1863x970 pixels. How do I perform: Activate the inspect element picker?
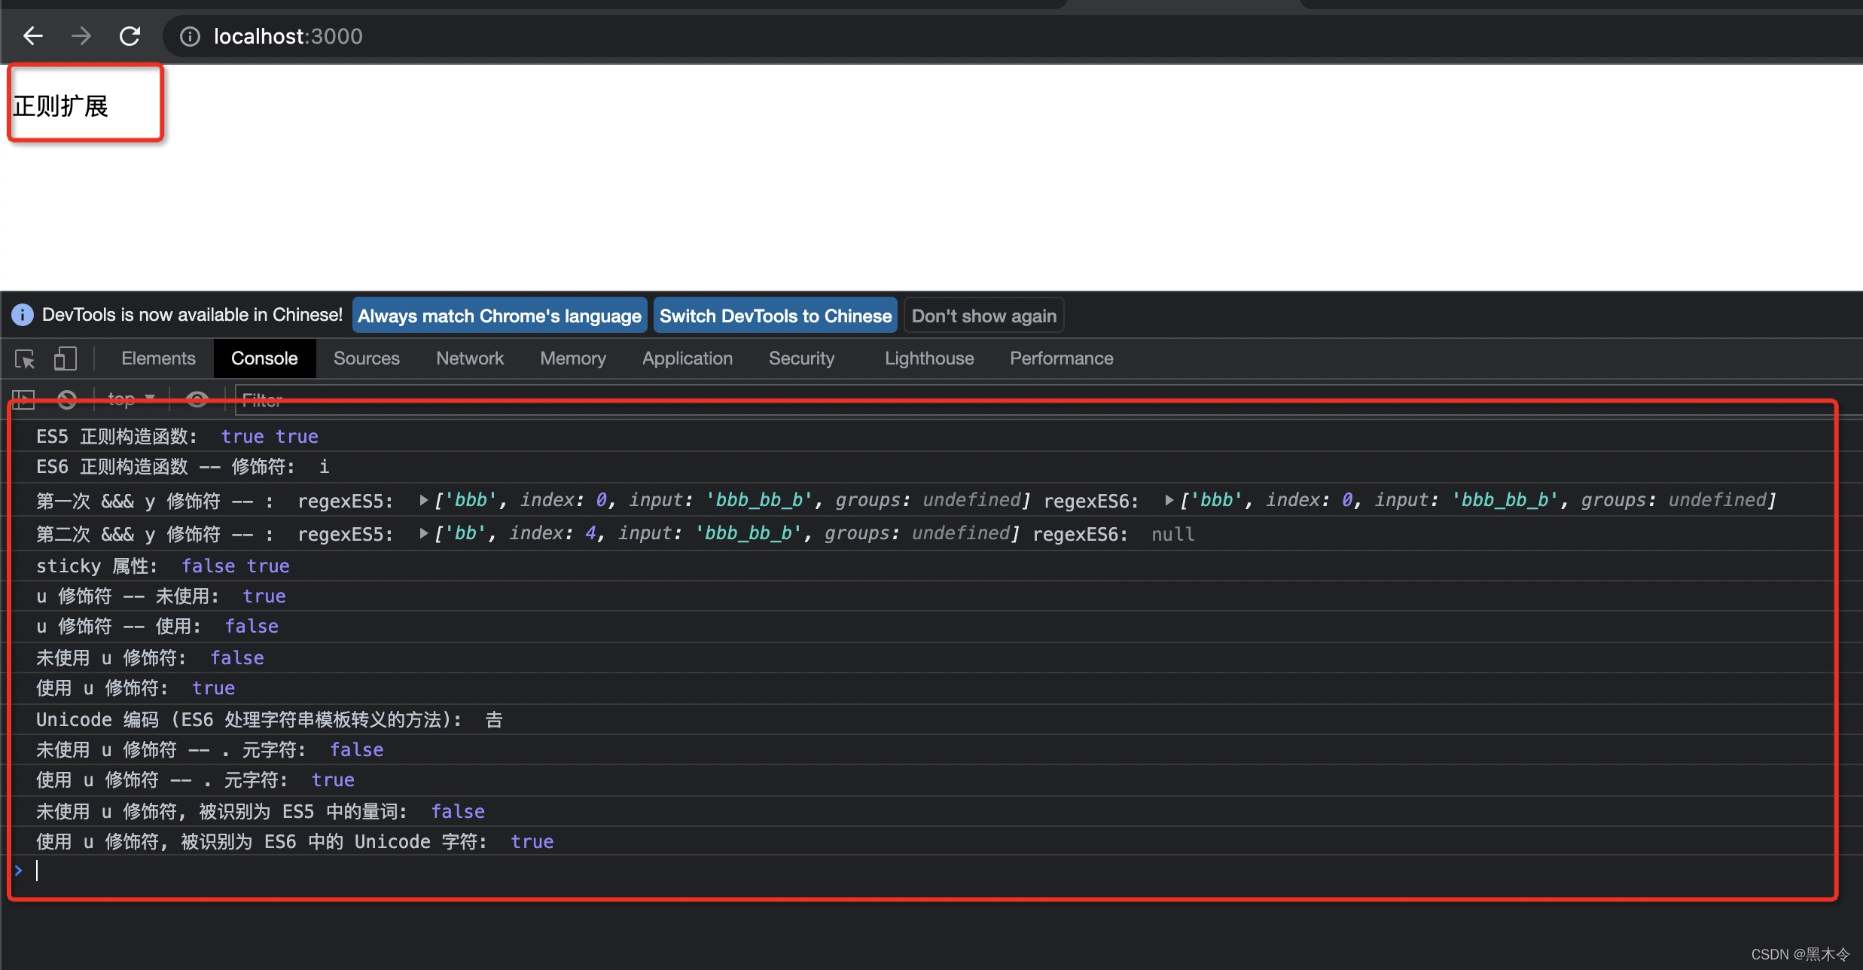(x=25, y=358)
